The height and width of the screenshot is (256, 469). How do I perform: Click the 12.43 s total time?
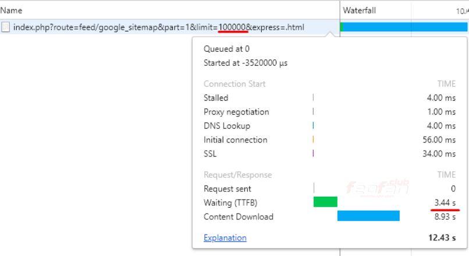tap(442, 237)
